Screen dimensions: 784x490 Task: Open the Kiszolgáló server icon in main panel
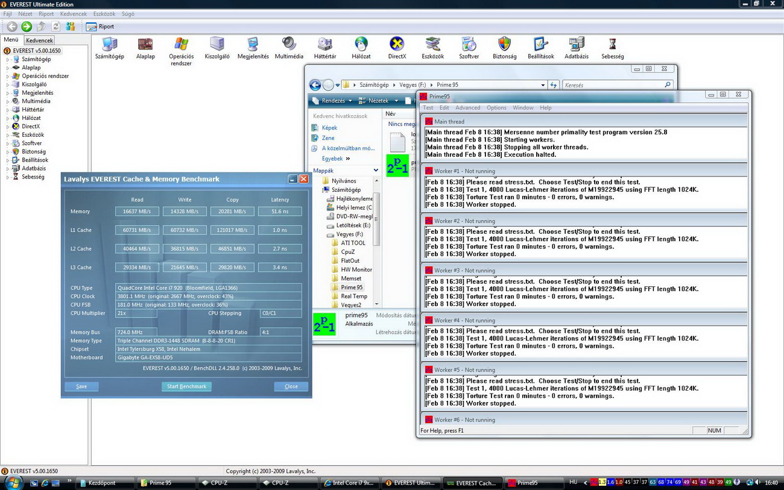point(217,48)
